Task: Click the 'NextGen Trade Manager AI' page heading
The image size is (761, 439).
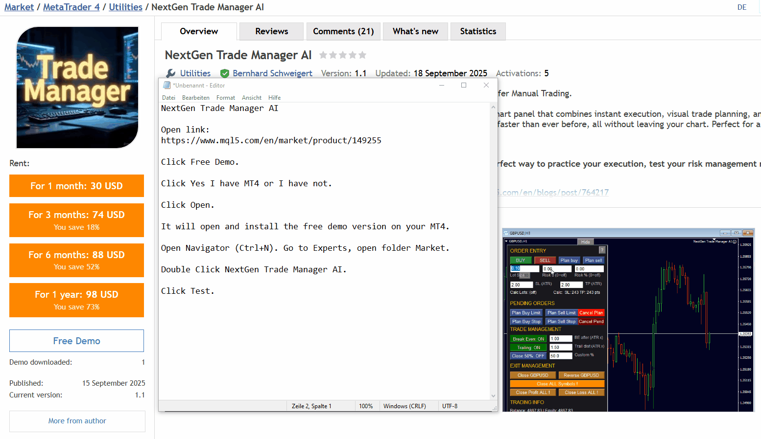Action: pyautogui.click(x=238, y=55)
